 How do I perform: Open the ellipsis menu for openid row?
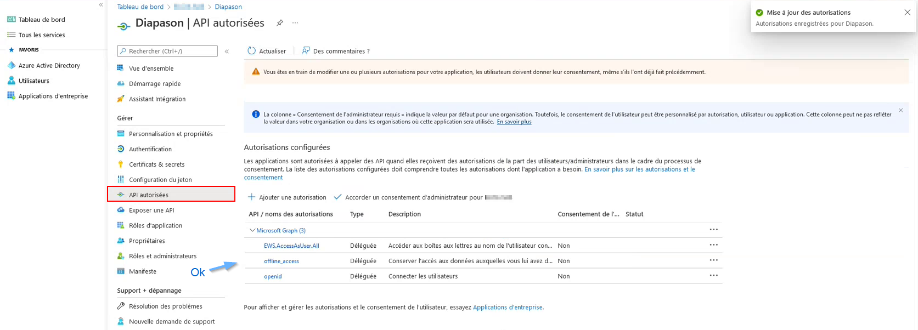[x=713, y=276]
